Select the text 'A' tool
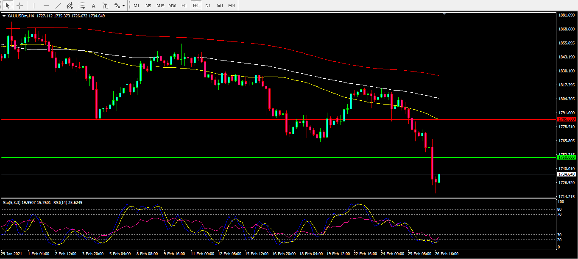Screen dimensions: 578x259 (x=94, y=6)
